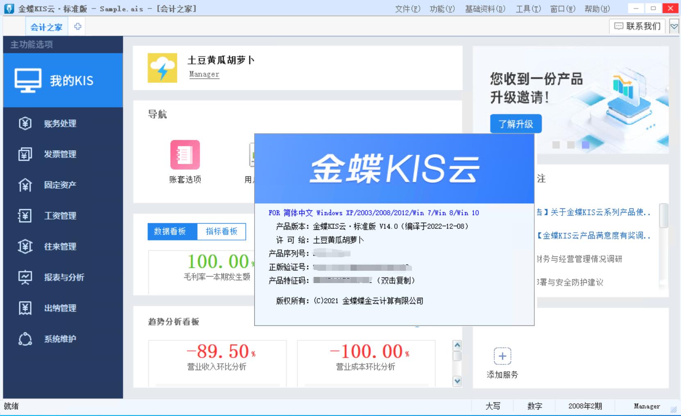The height and width of the screenshot is (416, 681).
Task: Expand the dropdown arrow beside 联系我们
Action: tap(674, 27)
